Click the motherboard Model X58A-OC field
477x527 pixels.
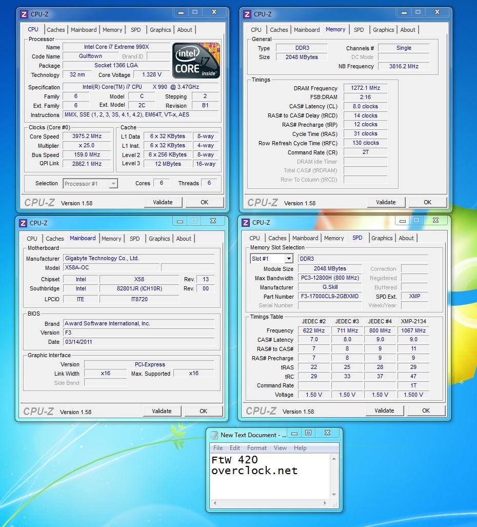coord(111,267)
